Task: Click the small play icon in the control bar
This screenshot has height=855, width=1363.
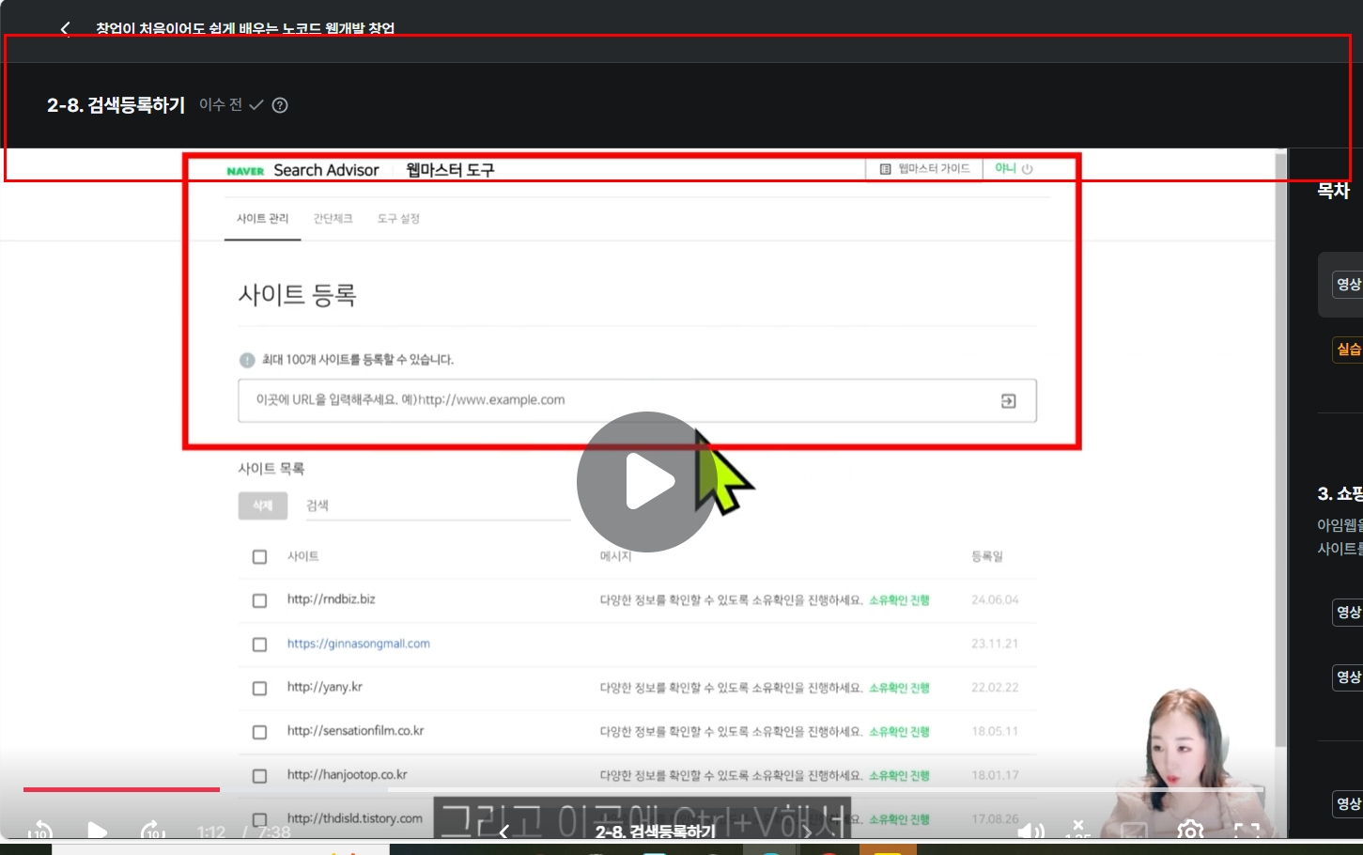Action: (x=97, y=832)
